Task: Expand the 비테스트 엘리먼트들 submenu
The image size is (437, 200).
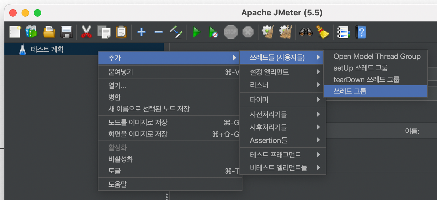Action: (x=283, y=167)
